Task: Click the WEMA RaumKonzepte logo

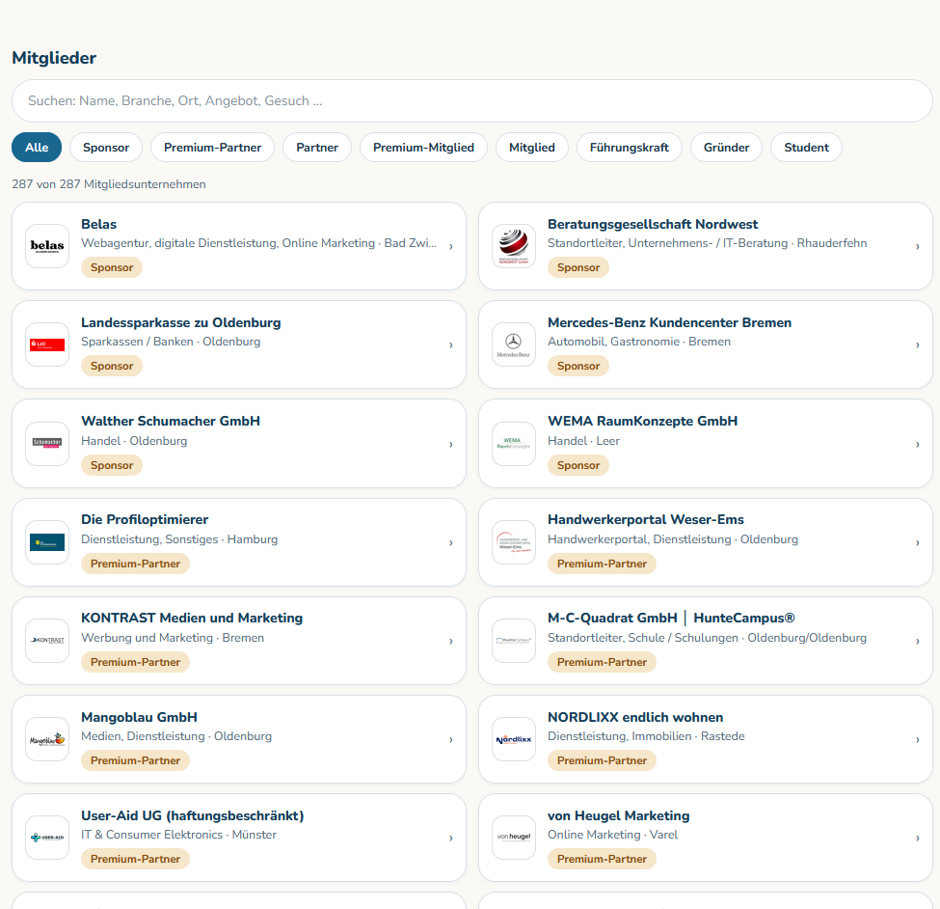Action: pos(514,444)
